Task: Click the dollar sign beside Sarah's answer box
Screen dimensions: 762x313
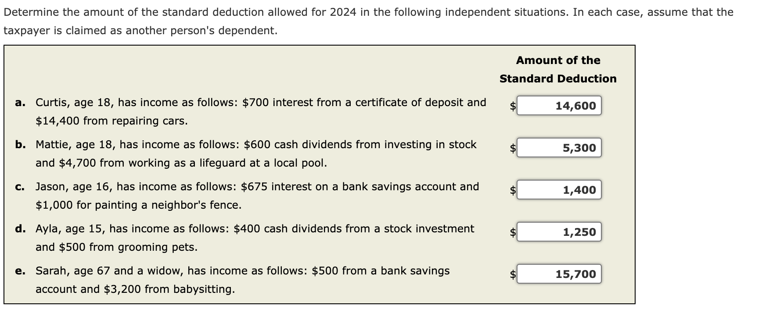Action: pyautogui.click(x=512, y=275)
